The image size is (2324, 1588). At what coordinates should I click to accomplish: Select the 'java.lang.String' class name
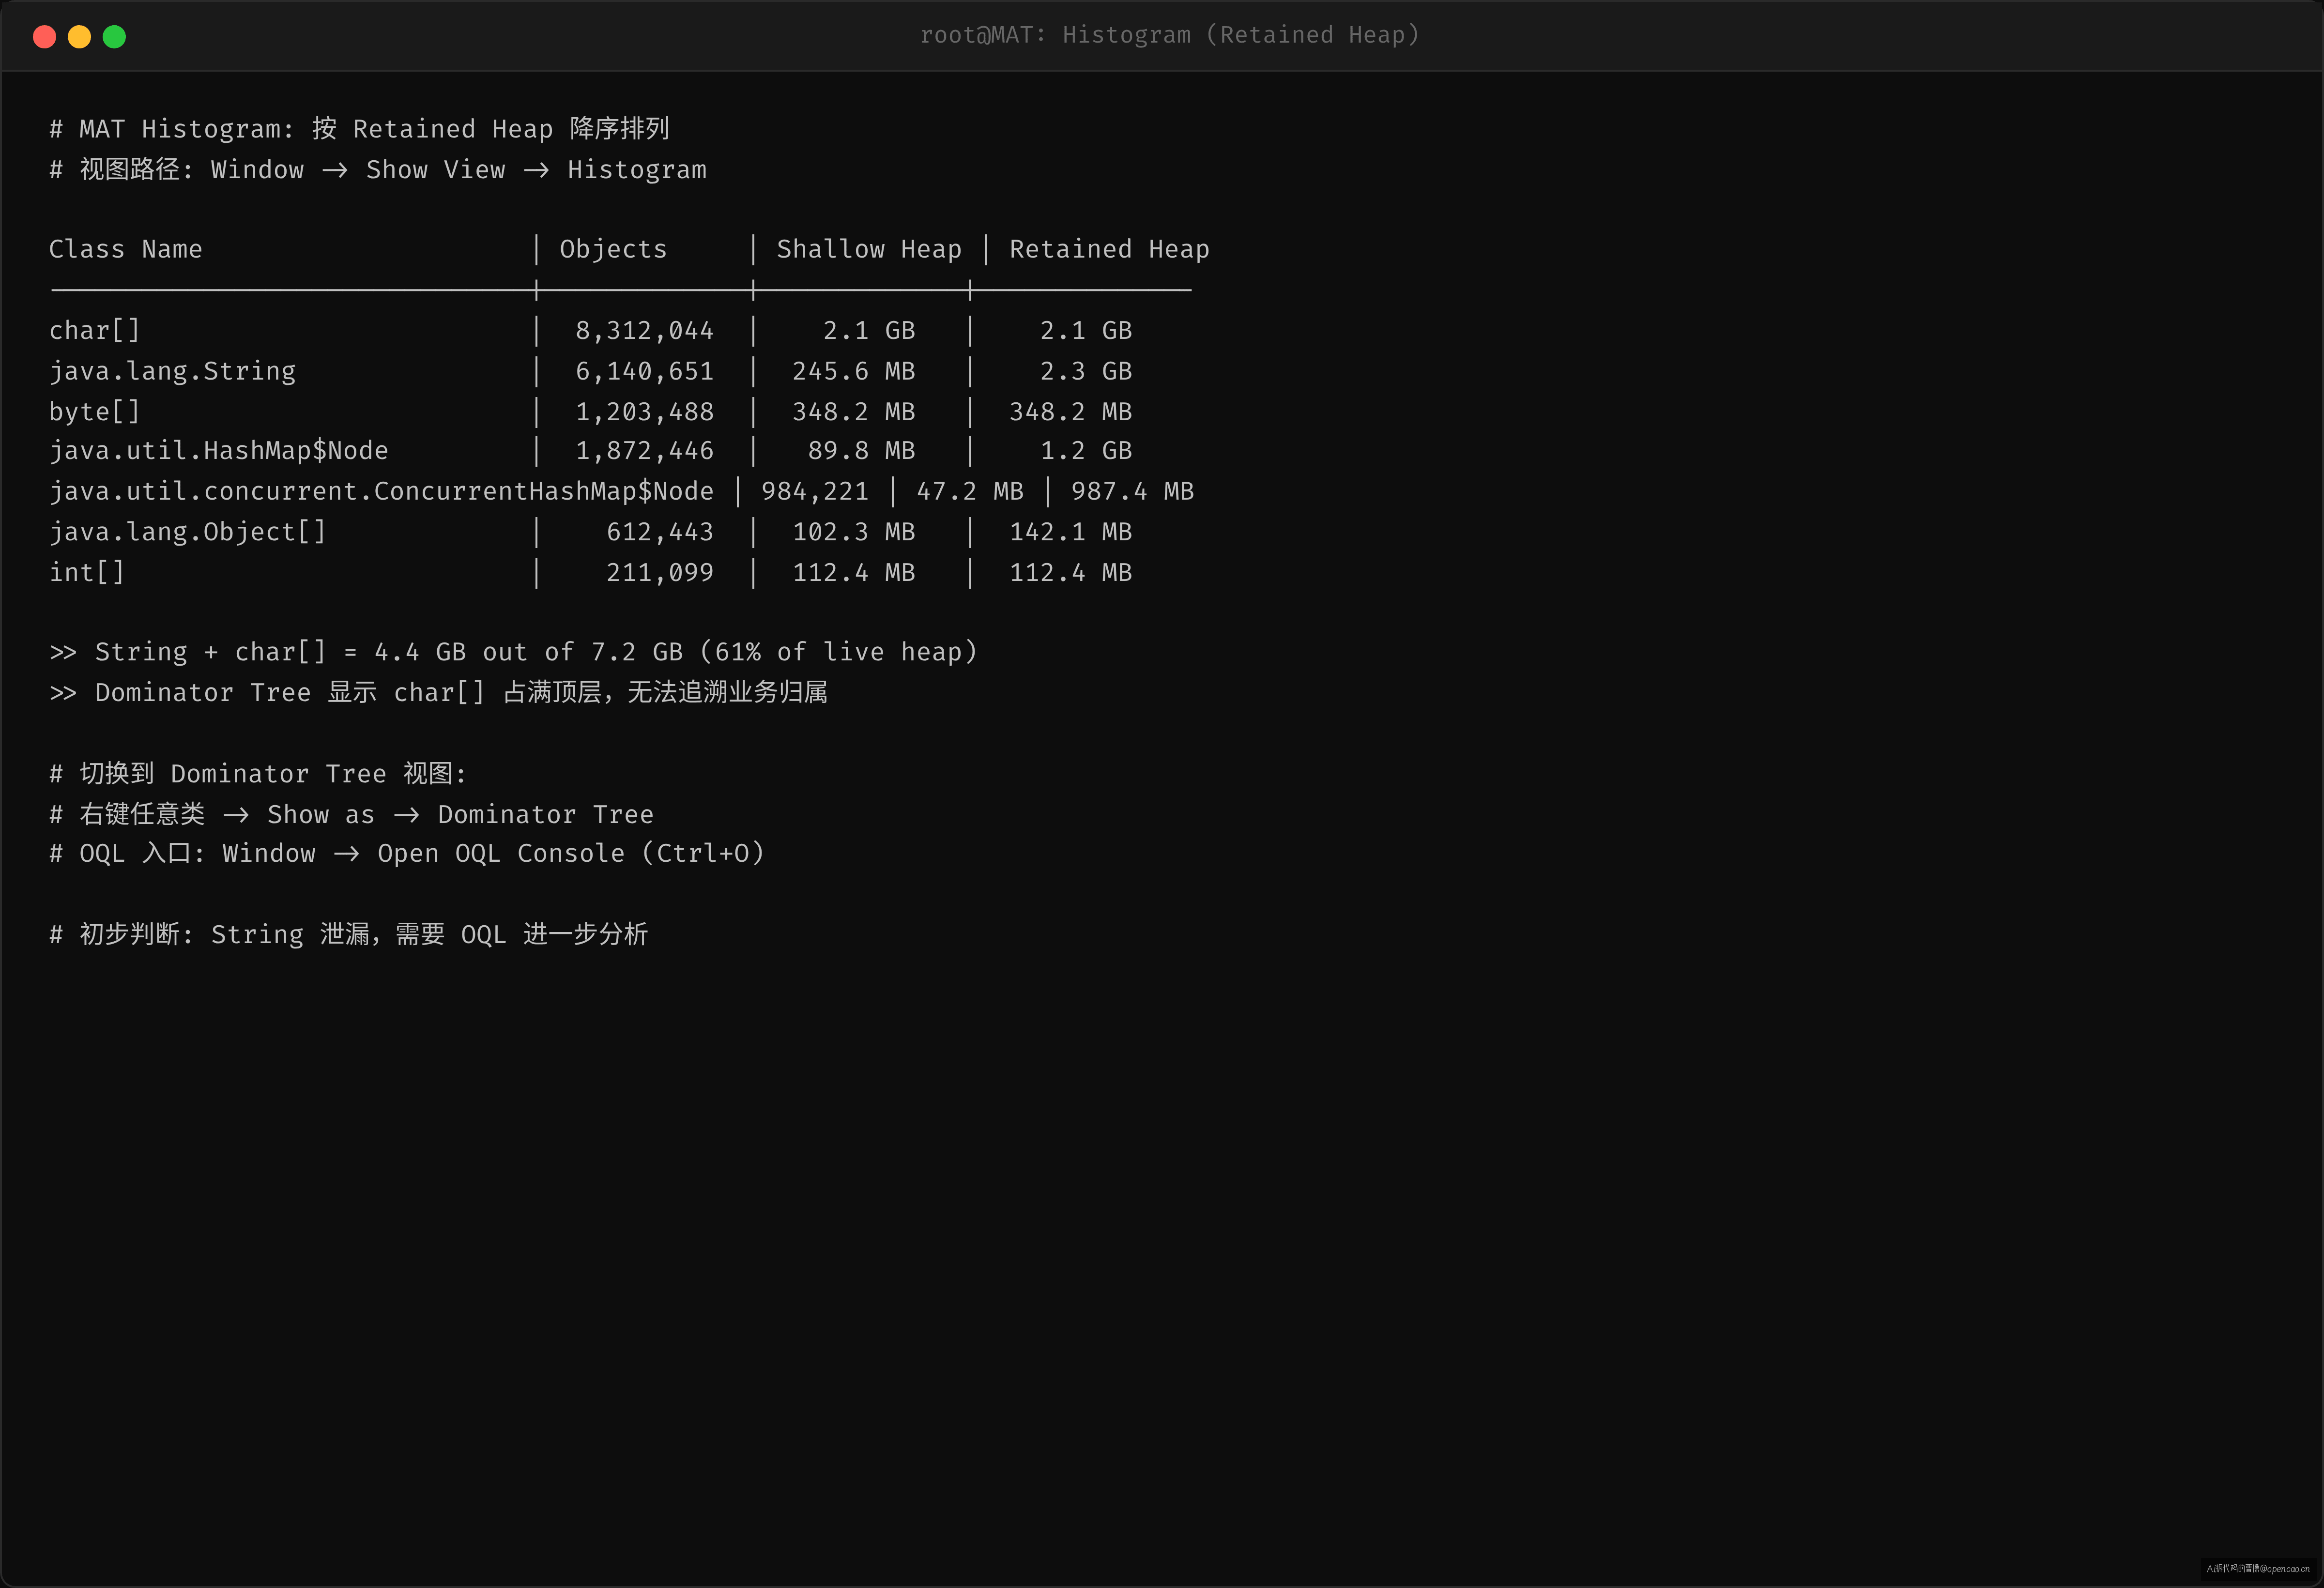[172, 371]
